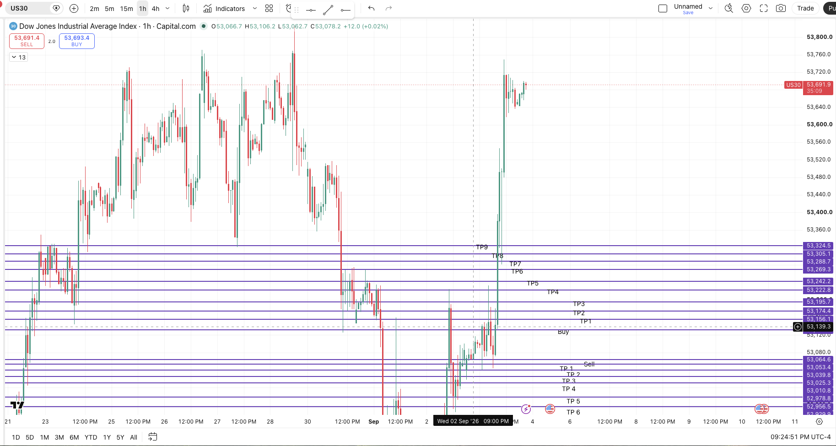Grab the floating drawing toolbar handle

click(x=297, y=10)
